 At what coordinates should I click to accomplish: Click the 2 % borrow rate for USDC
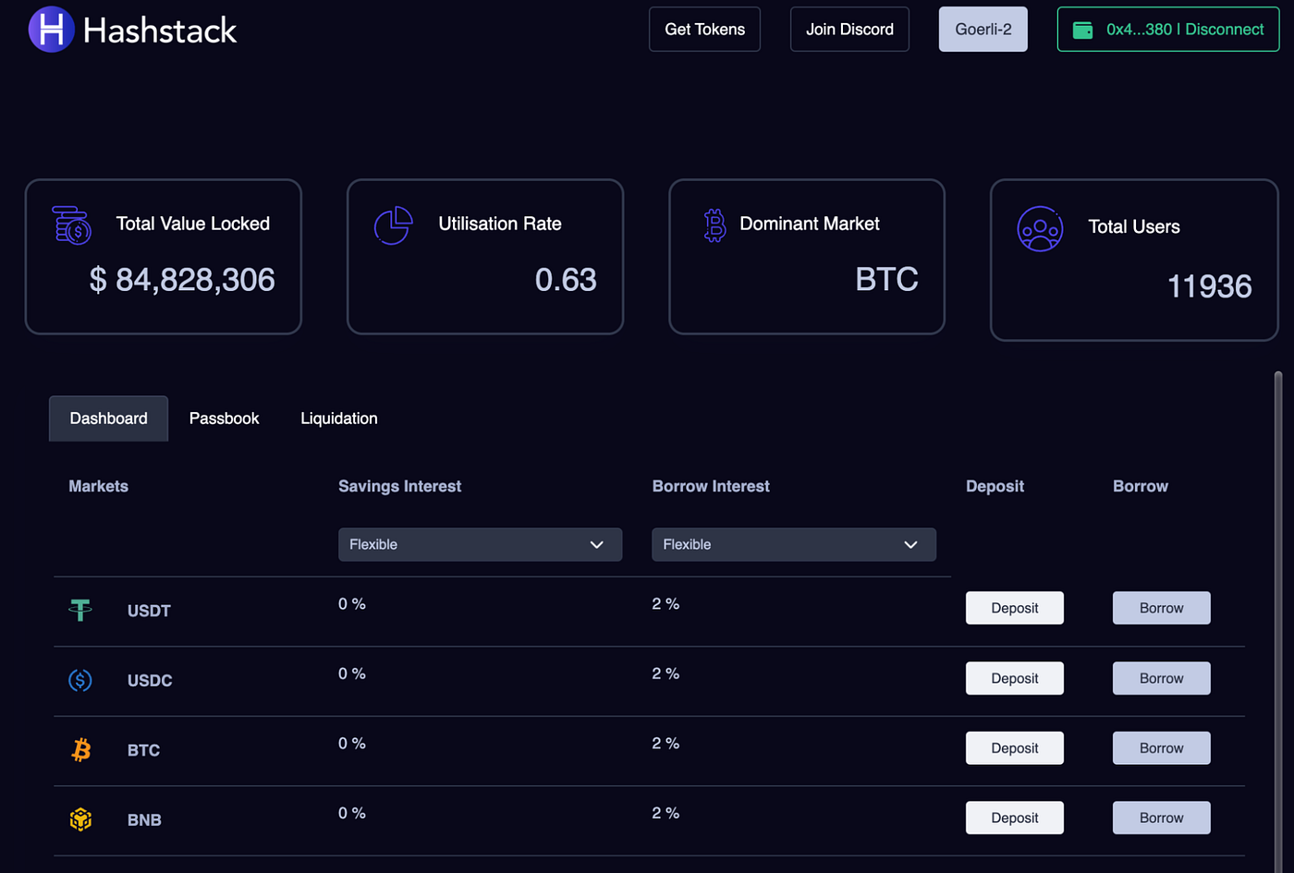(x=665, y=673)
